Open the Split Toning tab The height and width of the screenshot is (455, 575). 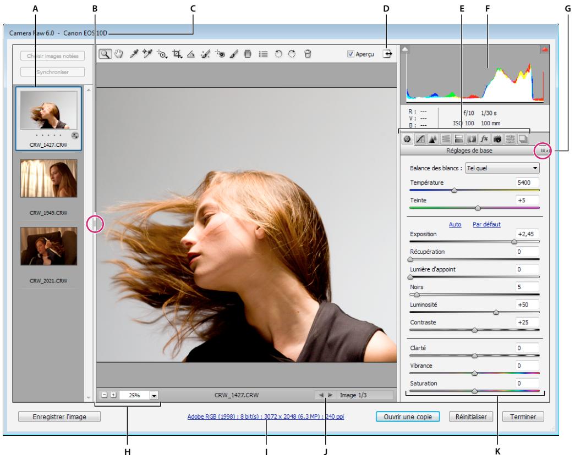pos(459,139)
